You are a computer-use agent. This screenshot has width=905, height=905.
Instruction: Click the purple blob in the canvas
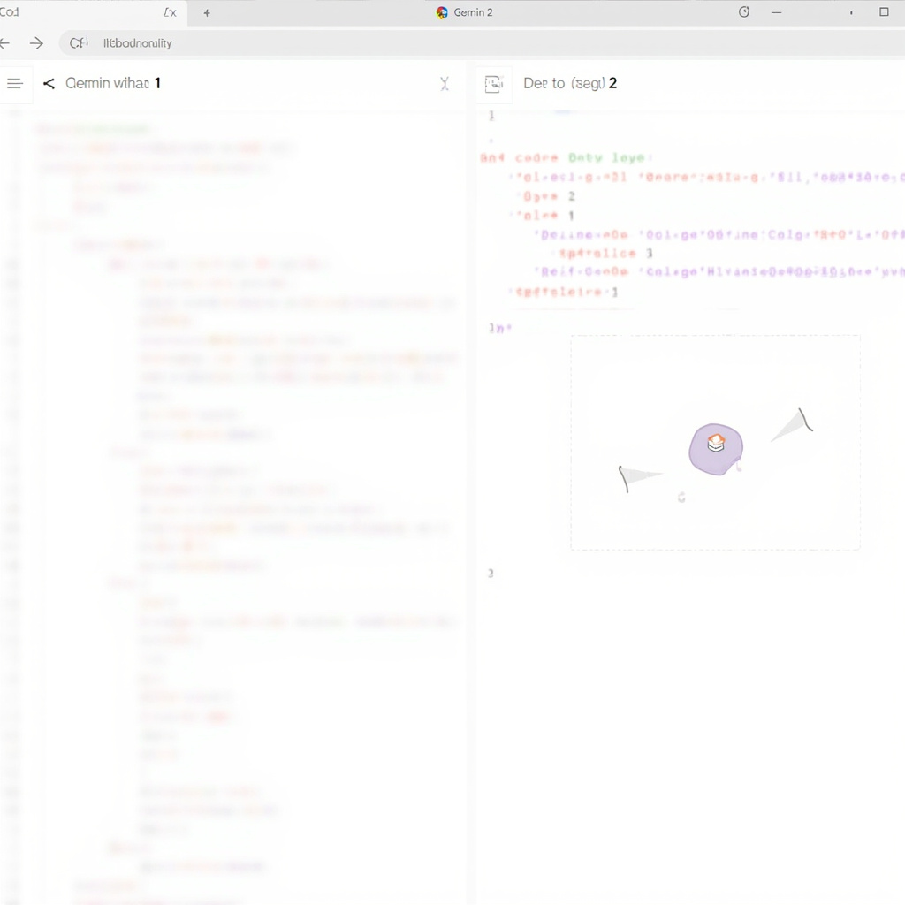pyautogui.click(x=716, y=450)
